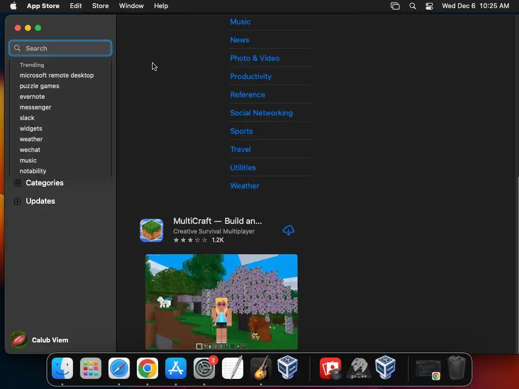Open Social Networking category
Image resolution: width=519 pixels, height=389 pixels.
(262, 113)
